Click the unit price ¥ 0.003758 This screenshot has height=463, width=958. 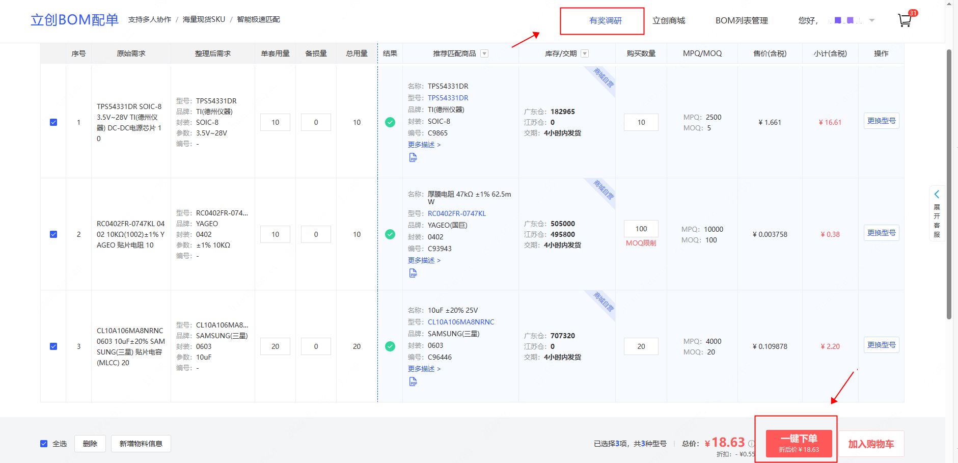pyautogui.click(x=770, y=234)
